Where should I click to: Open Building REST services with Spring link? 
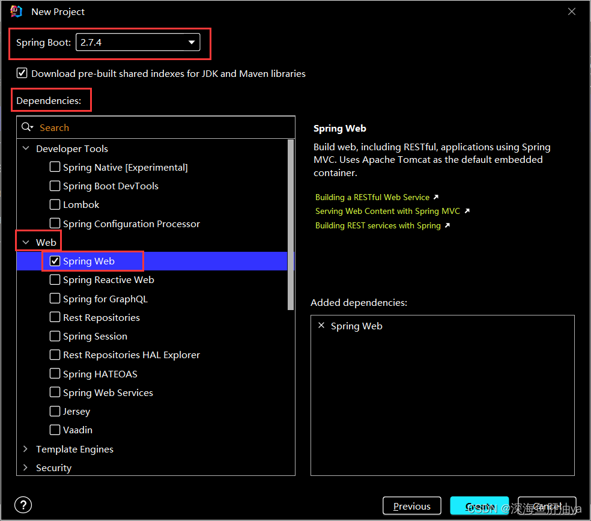point(378,225)
